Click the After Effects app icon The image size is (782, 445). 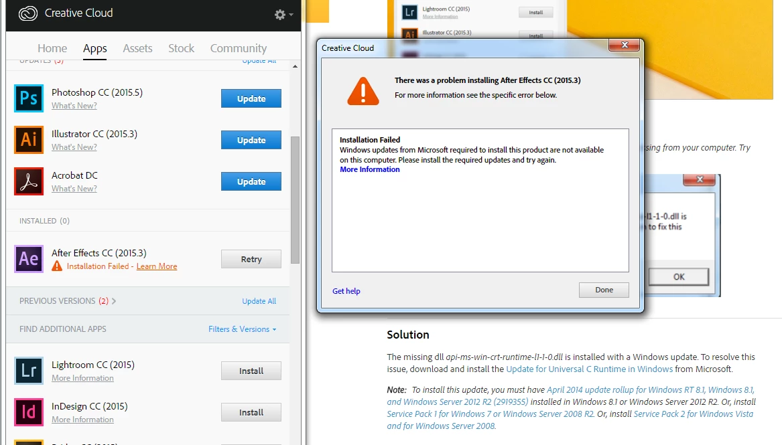tap(28, 259)
